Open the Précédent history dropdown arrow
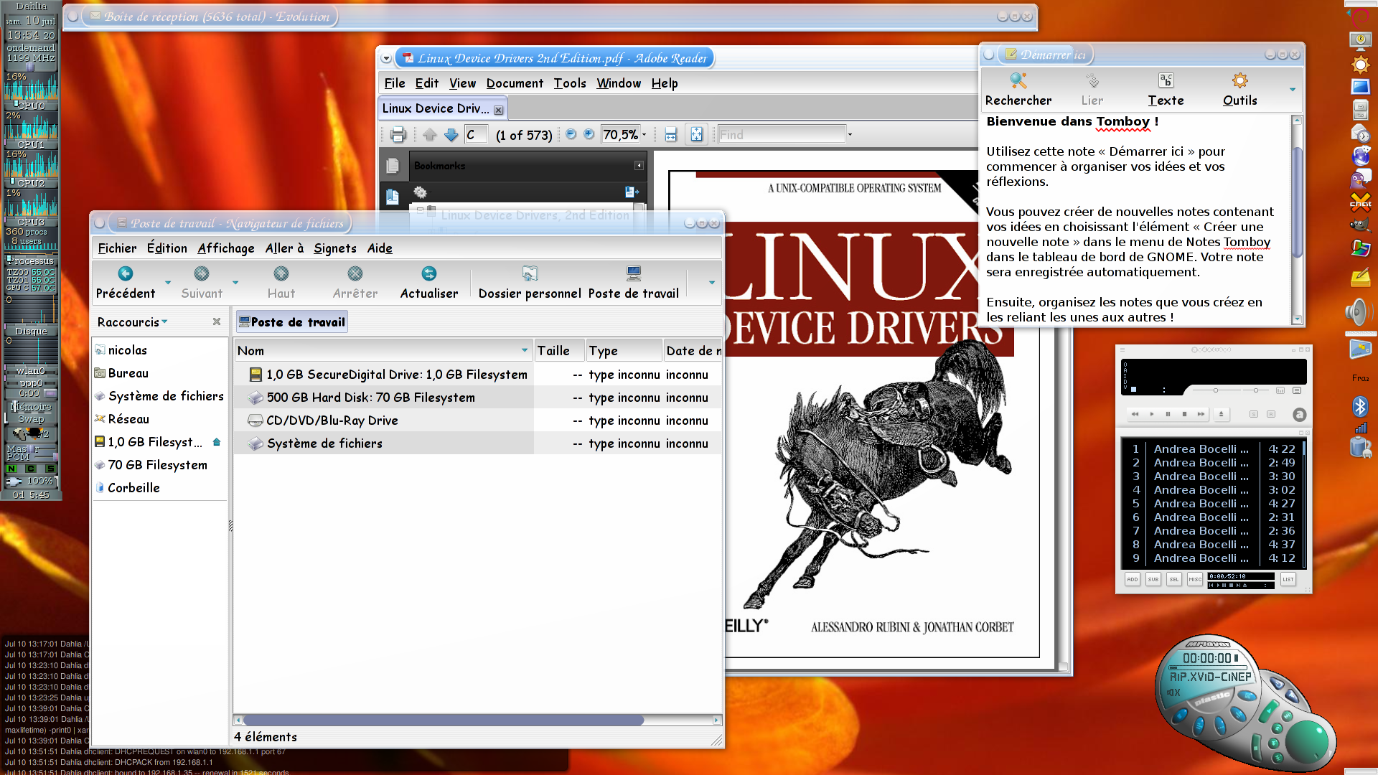Screen dimensions: 1378x775 (x=168, y=282)
